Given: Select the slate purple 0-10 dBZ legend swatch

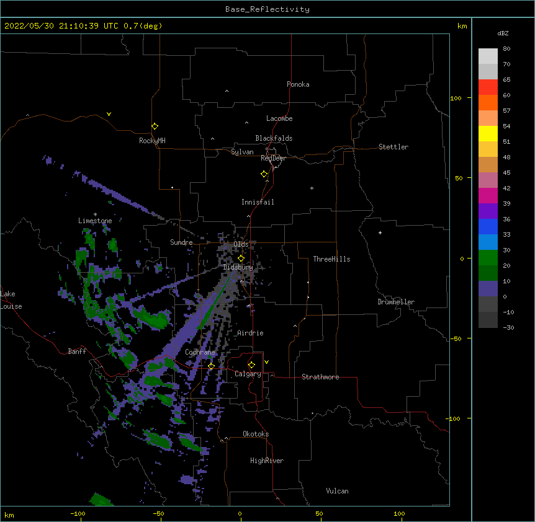Looking at the screenshot, I should coord(488,289).
